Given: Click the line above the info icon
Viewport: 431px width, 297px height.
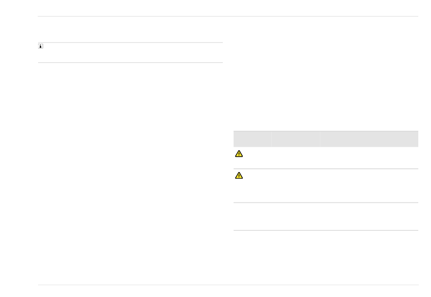Looking at the screenshot, I should click(x=130, y=43).
